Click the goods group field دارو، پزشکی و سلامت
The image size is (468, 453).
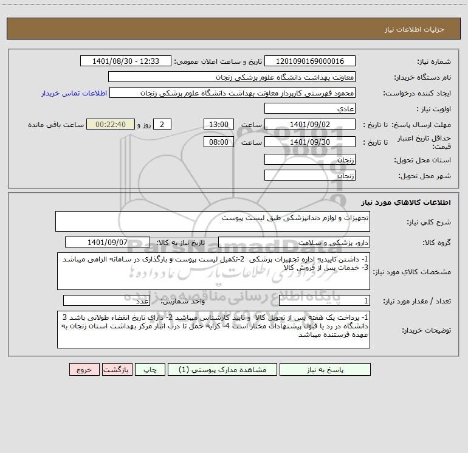pos(294,242)
